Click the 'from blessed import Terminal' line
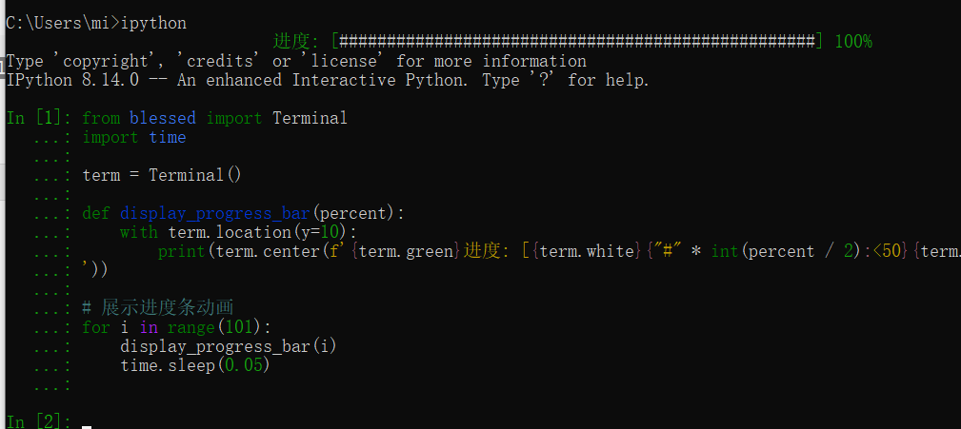The width and height of the screenshot is (961, 429). 214,118
